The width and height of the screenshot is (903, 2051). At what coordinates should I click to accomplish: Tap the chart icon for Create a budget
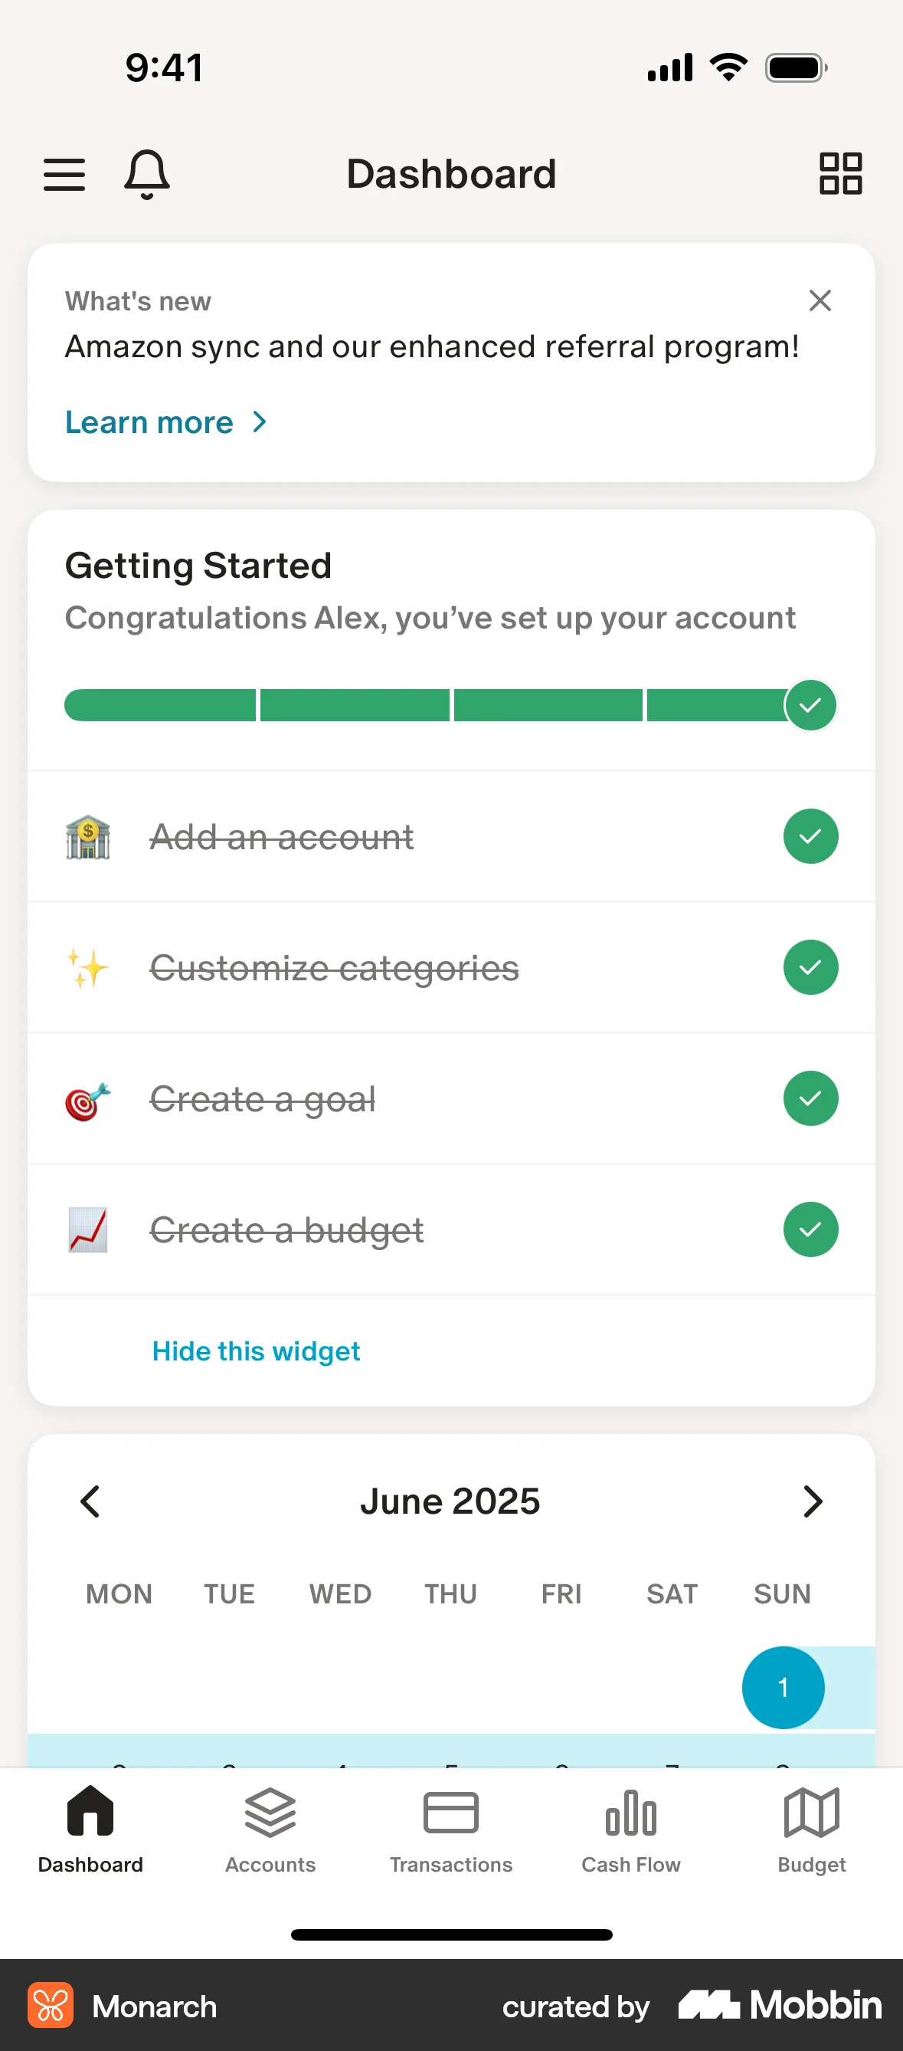(87, 1230)
